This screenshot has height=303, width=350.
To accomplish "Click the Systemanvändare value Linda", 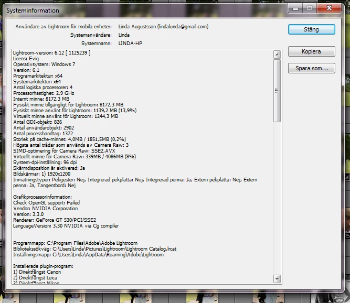I will pos(124,35).
